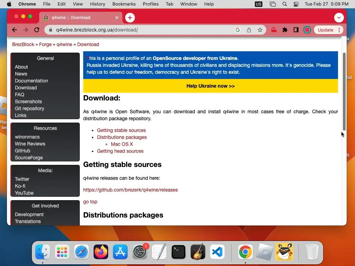The width and height of the screenshot is (355, 266).
Task: Click the Mac OS X sub-link
Action: 122,144
